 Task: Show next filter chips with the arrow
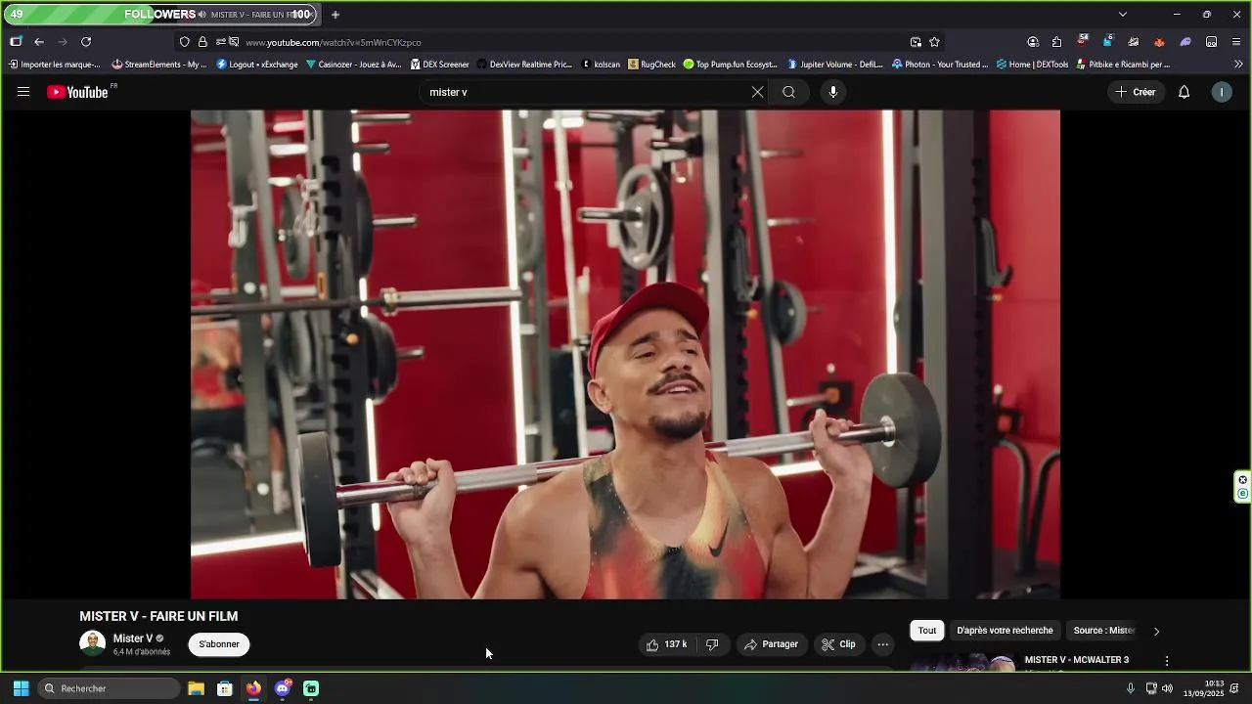tap(1156, 631)
